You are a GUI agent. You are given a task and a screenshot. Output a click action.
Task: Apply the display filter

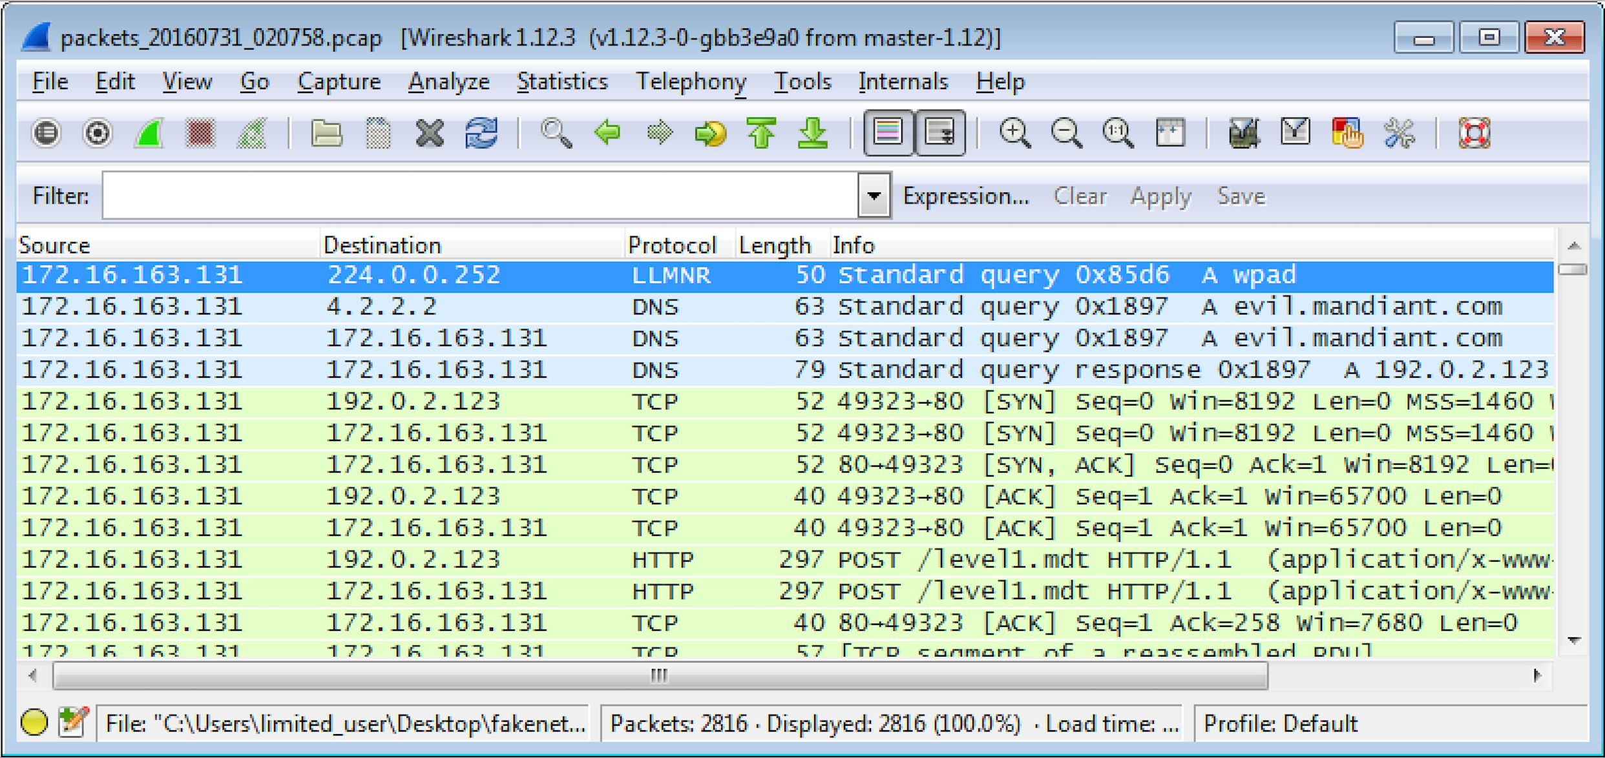click(1160, 196)
